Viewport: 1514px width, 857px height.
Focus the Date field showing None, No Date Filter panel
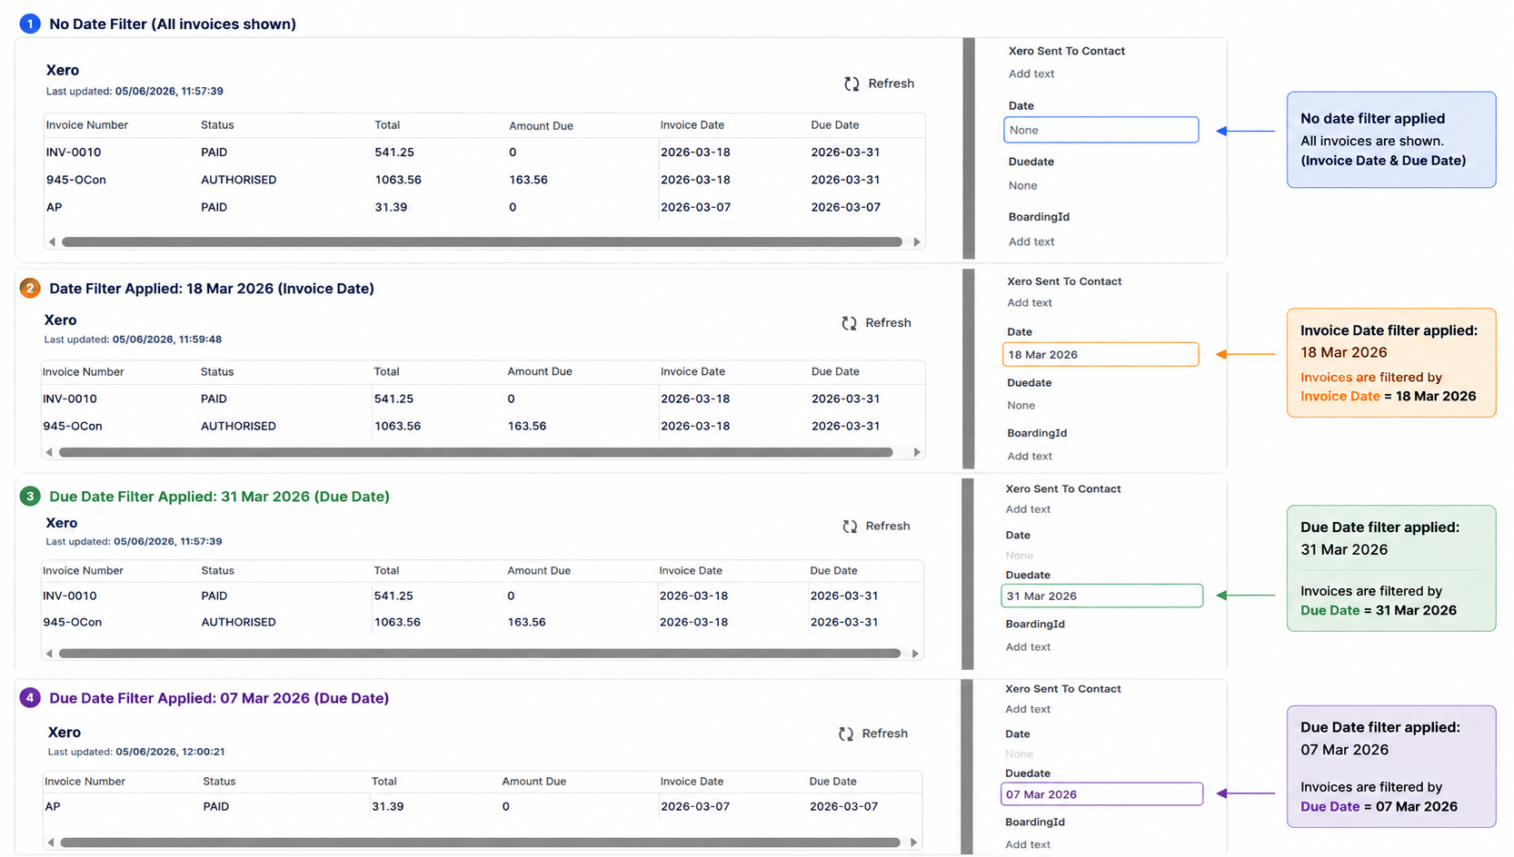(x=1101, y=130)
